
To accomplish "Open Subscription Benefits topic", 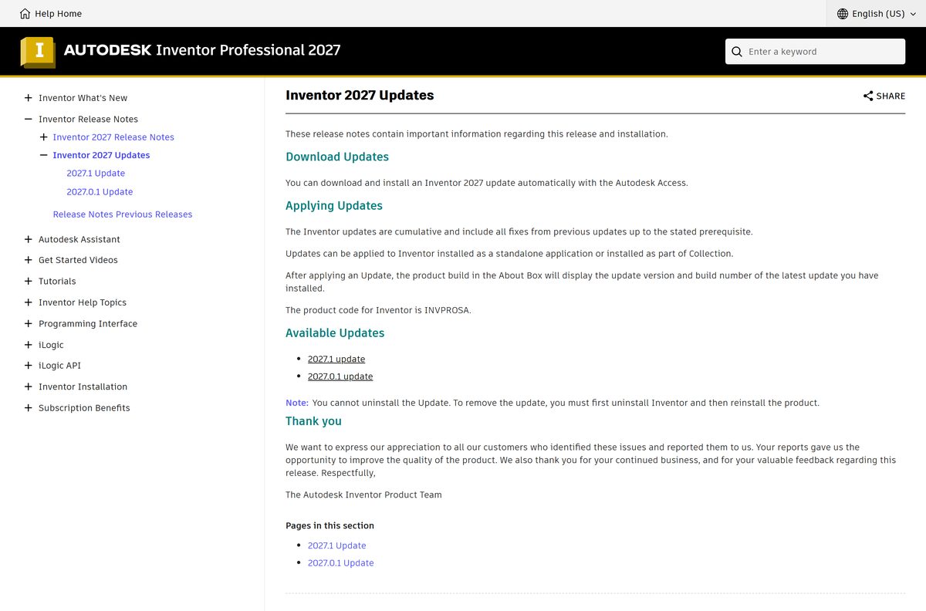I will click(84, 408).
